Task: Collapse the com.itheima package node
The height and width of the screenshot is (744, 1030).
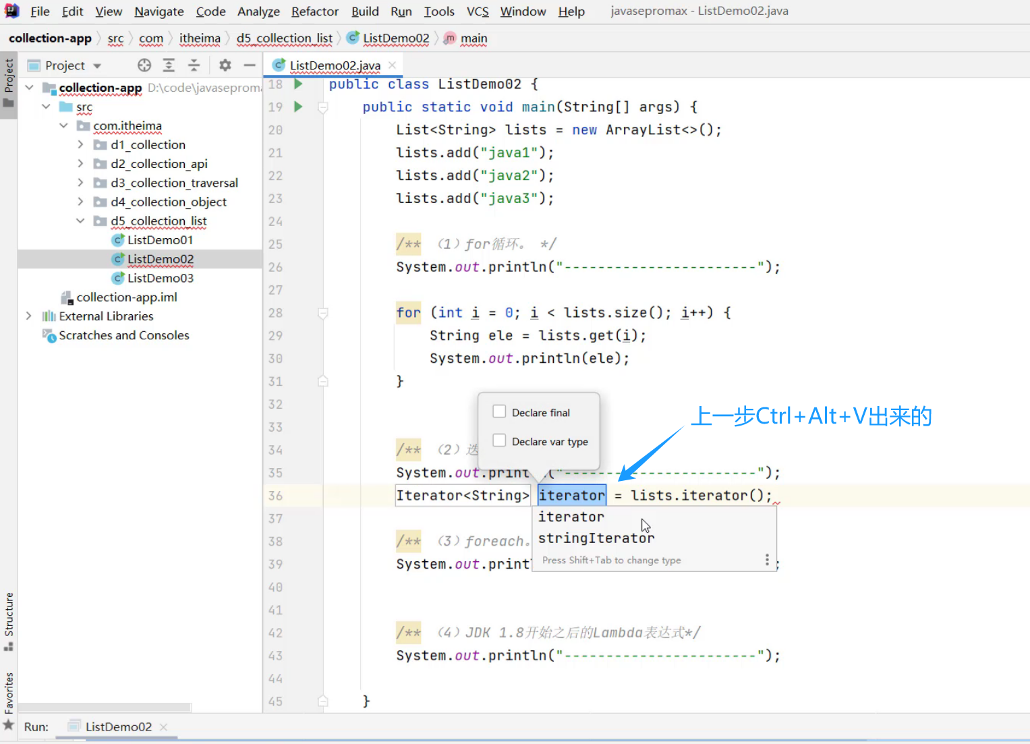Action: (x=63, y=125)
